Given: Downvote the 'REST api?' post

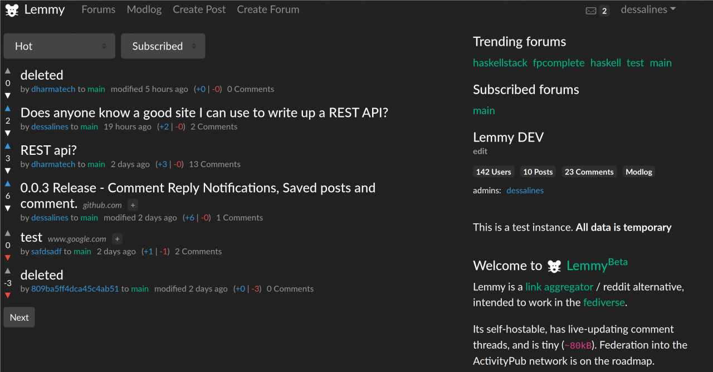Looking at the screenshot, I should click(8, 170).
